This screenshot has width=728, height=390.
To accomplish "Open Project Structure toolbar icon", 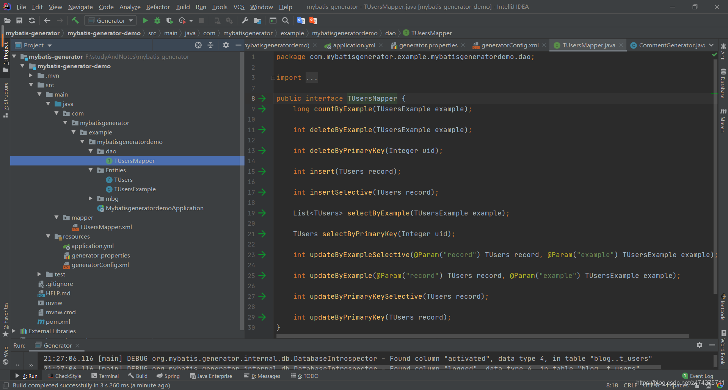I will click(x=257, y=20).
